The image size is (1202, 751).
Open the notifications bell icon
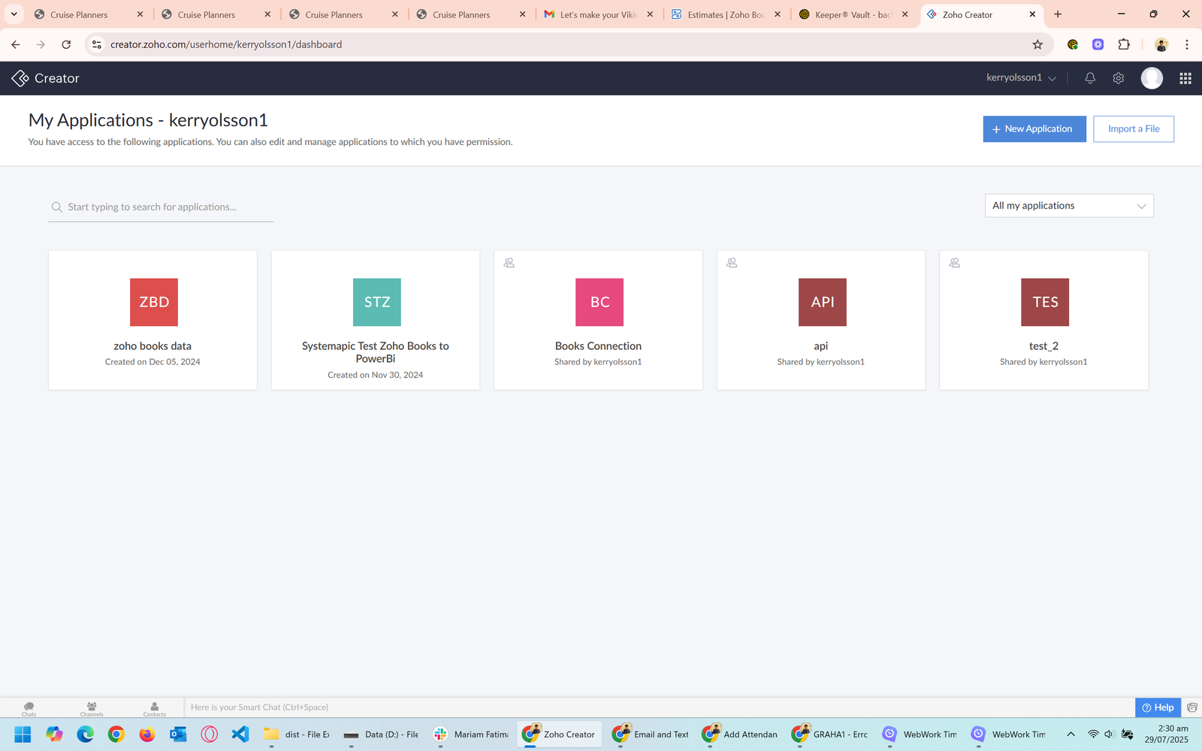tap(1090, 78)
